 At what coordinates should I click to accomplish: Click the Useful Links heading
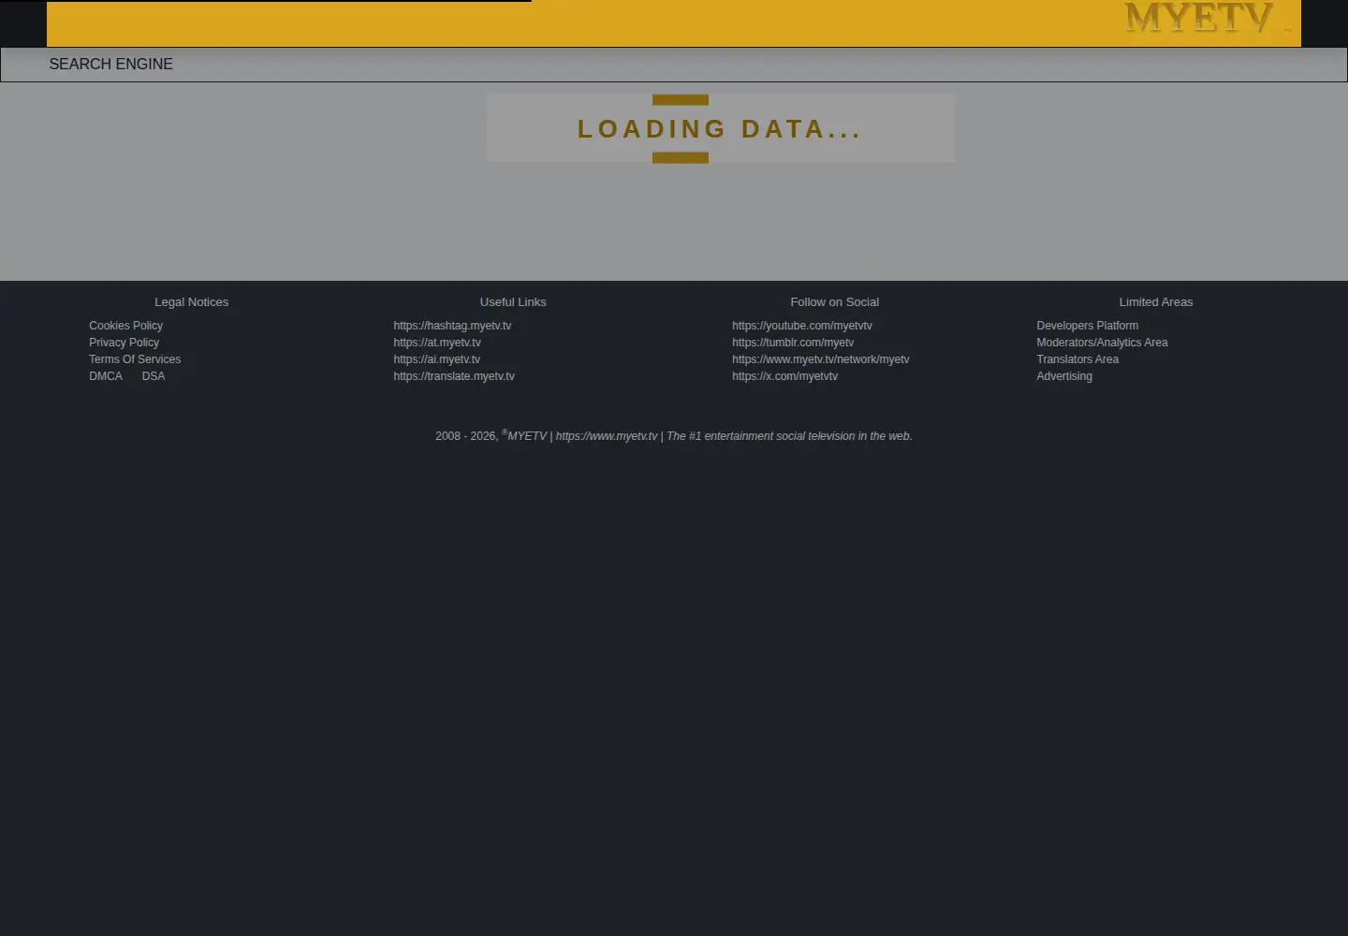coord(513,302)
